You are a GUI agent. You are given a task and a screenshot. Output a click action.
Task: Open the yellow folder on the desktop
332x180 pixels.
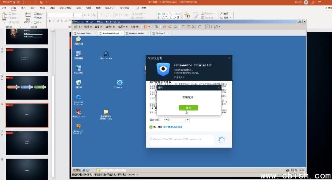[106, 112]
